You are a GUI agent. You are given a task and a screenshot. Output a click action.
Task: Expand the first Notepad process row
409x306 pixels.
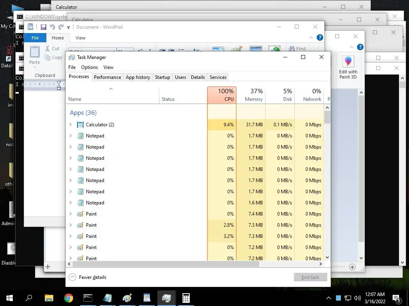[70, 136]
